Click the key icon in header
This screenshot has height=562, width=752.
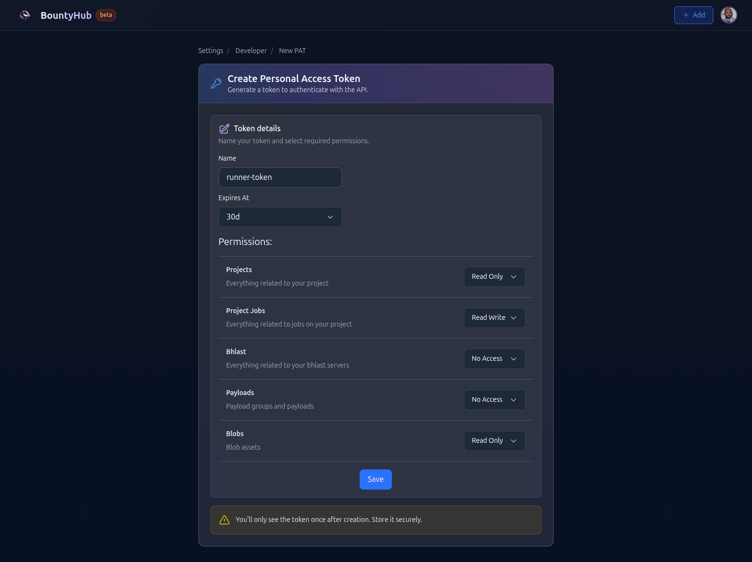point(216,83)
